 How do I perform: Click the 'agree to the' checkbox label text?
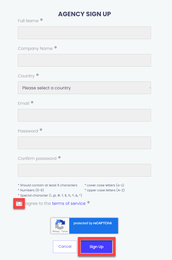(38, 203)
